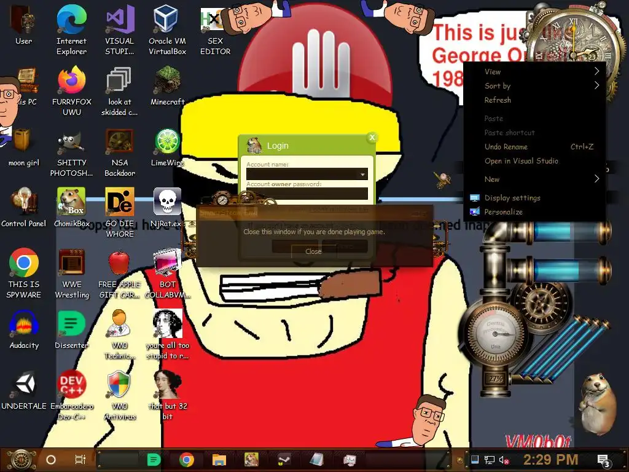Open the Minecraft desktop icon

click(x=167, y=86)
